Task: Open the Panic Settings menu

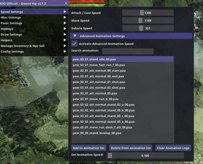Action: 34,23
